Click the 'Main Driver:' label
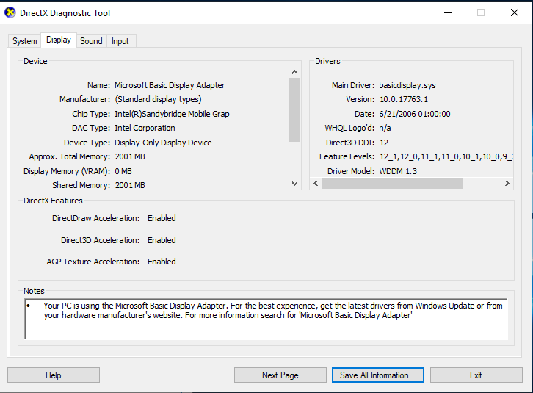The height and width of the screenshot is (393, 533). [353, 85]
